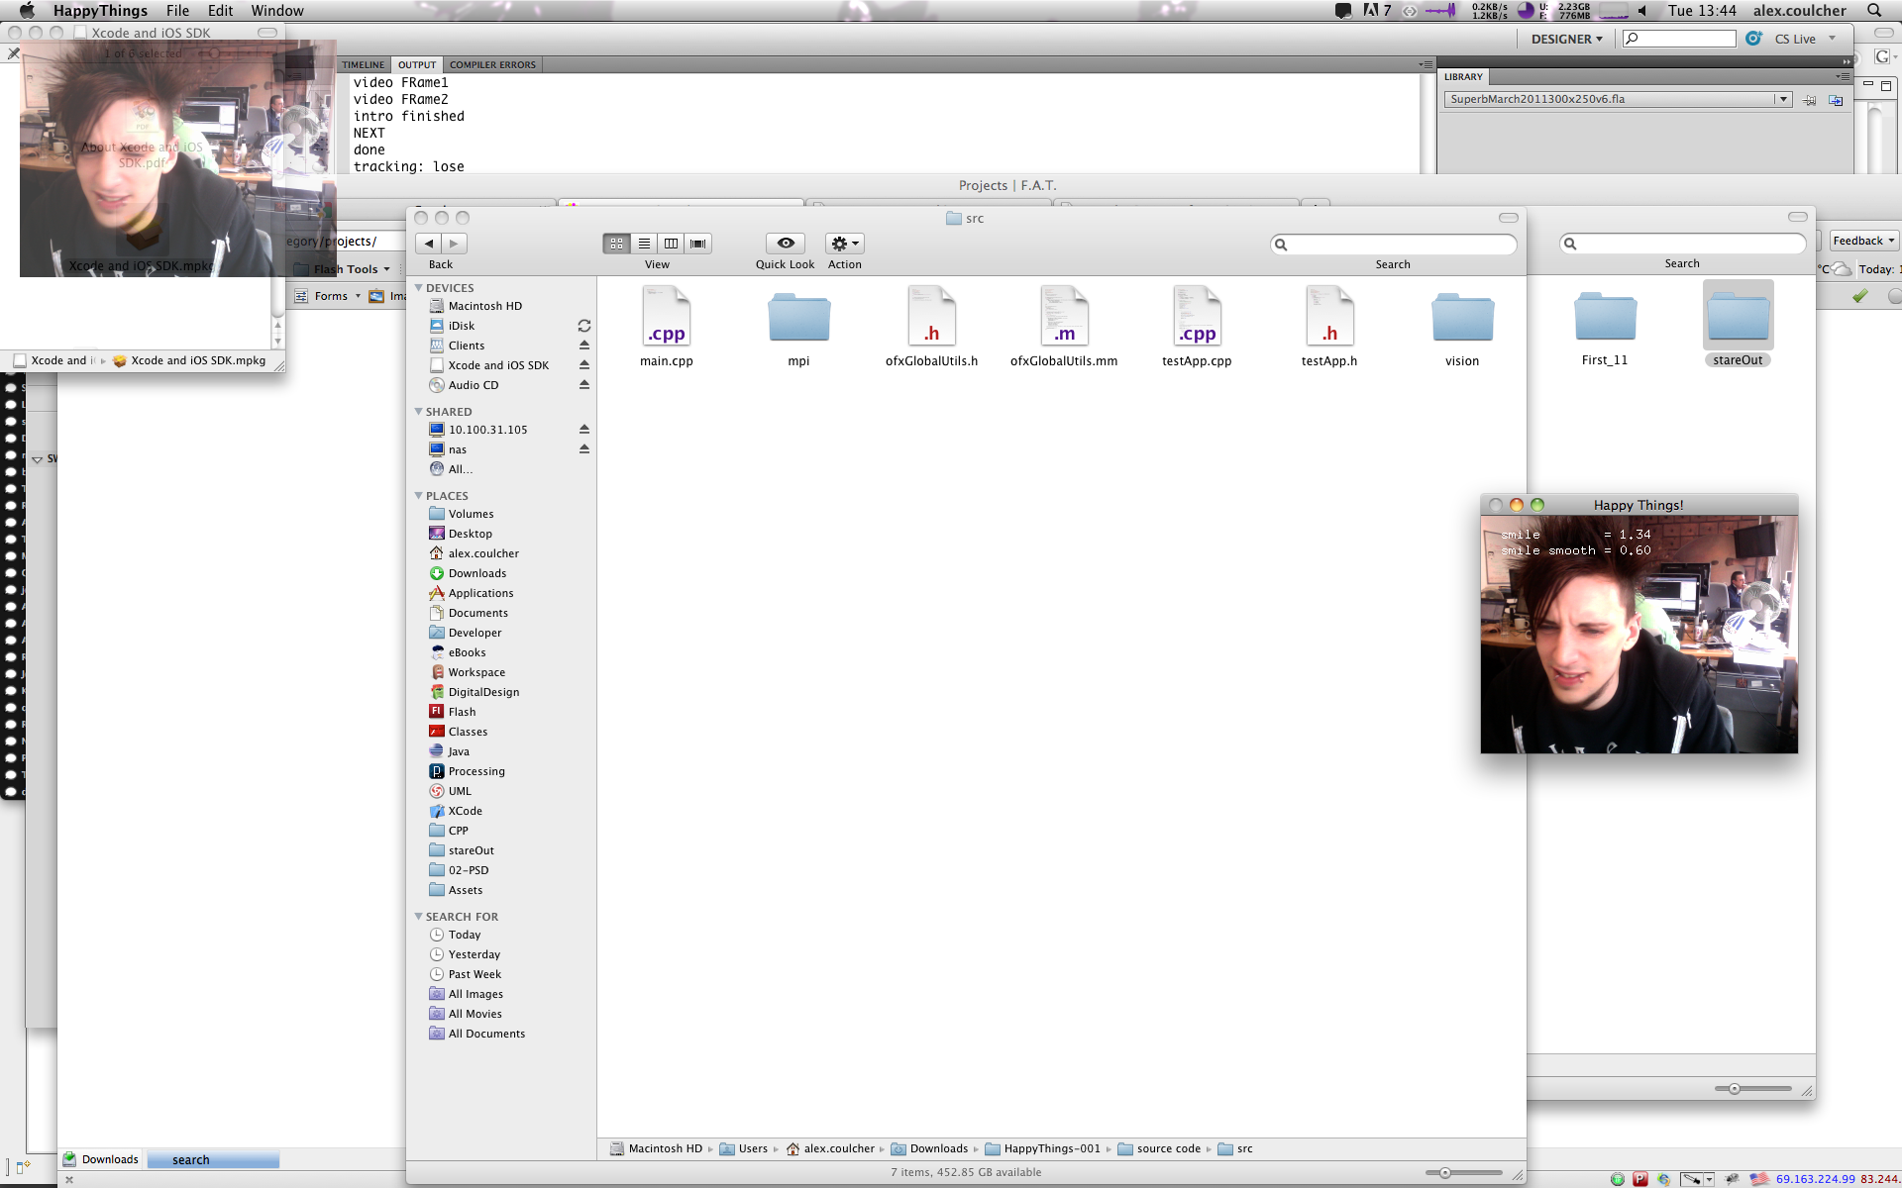Click the Happy Things! webcam preview
This screenshot has height=1188, width=1902.
[1638, 635]
